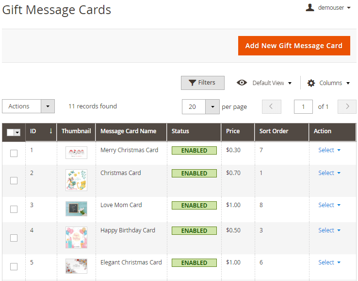358x281 pixels.
Task: Click the 11 records found text
Action: coord(93,106)
